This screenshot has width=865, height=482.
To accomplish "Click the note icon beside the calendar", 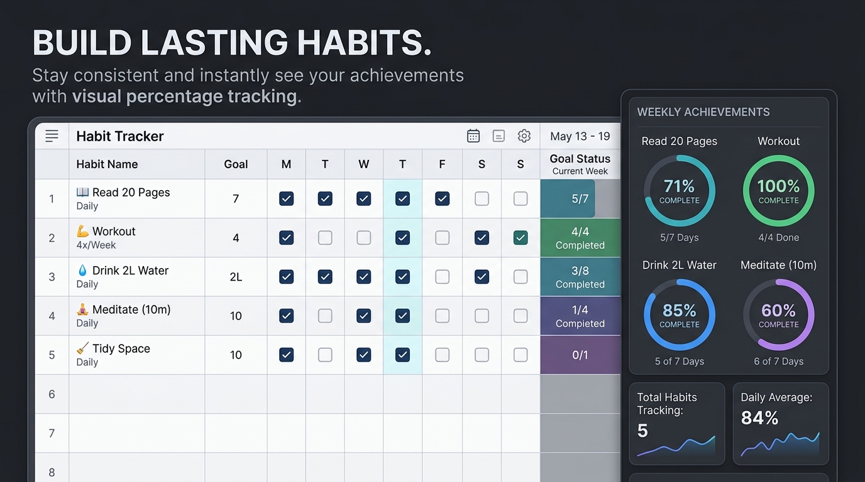I will [499, 136].
